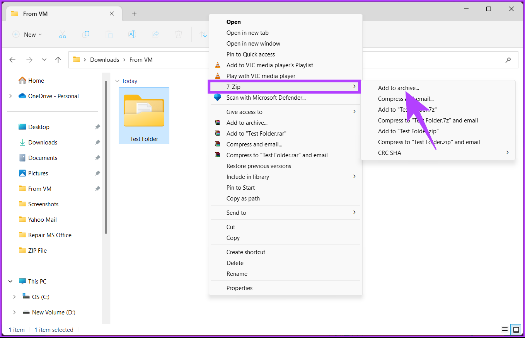Click the pin icon beside Downloads
The width and height of the screenshot is (525, 338).
click(x=98, y=143)
